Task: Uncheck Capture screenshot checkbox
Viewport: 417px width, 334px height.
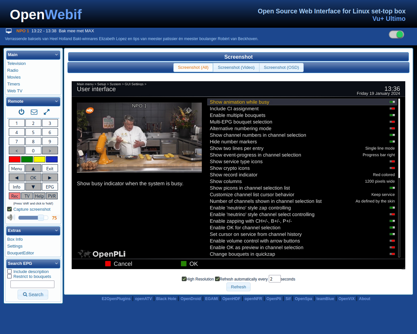Action: pyautogui.click(x=9, y=209)
